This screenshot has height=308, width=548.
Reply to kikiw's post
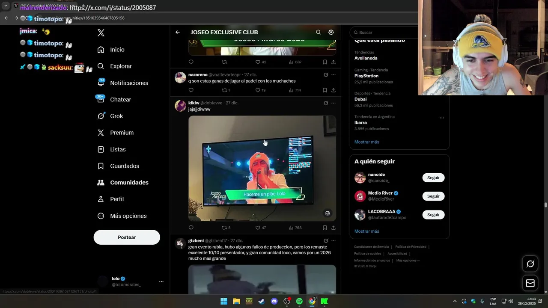191,228
